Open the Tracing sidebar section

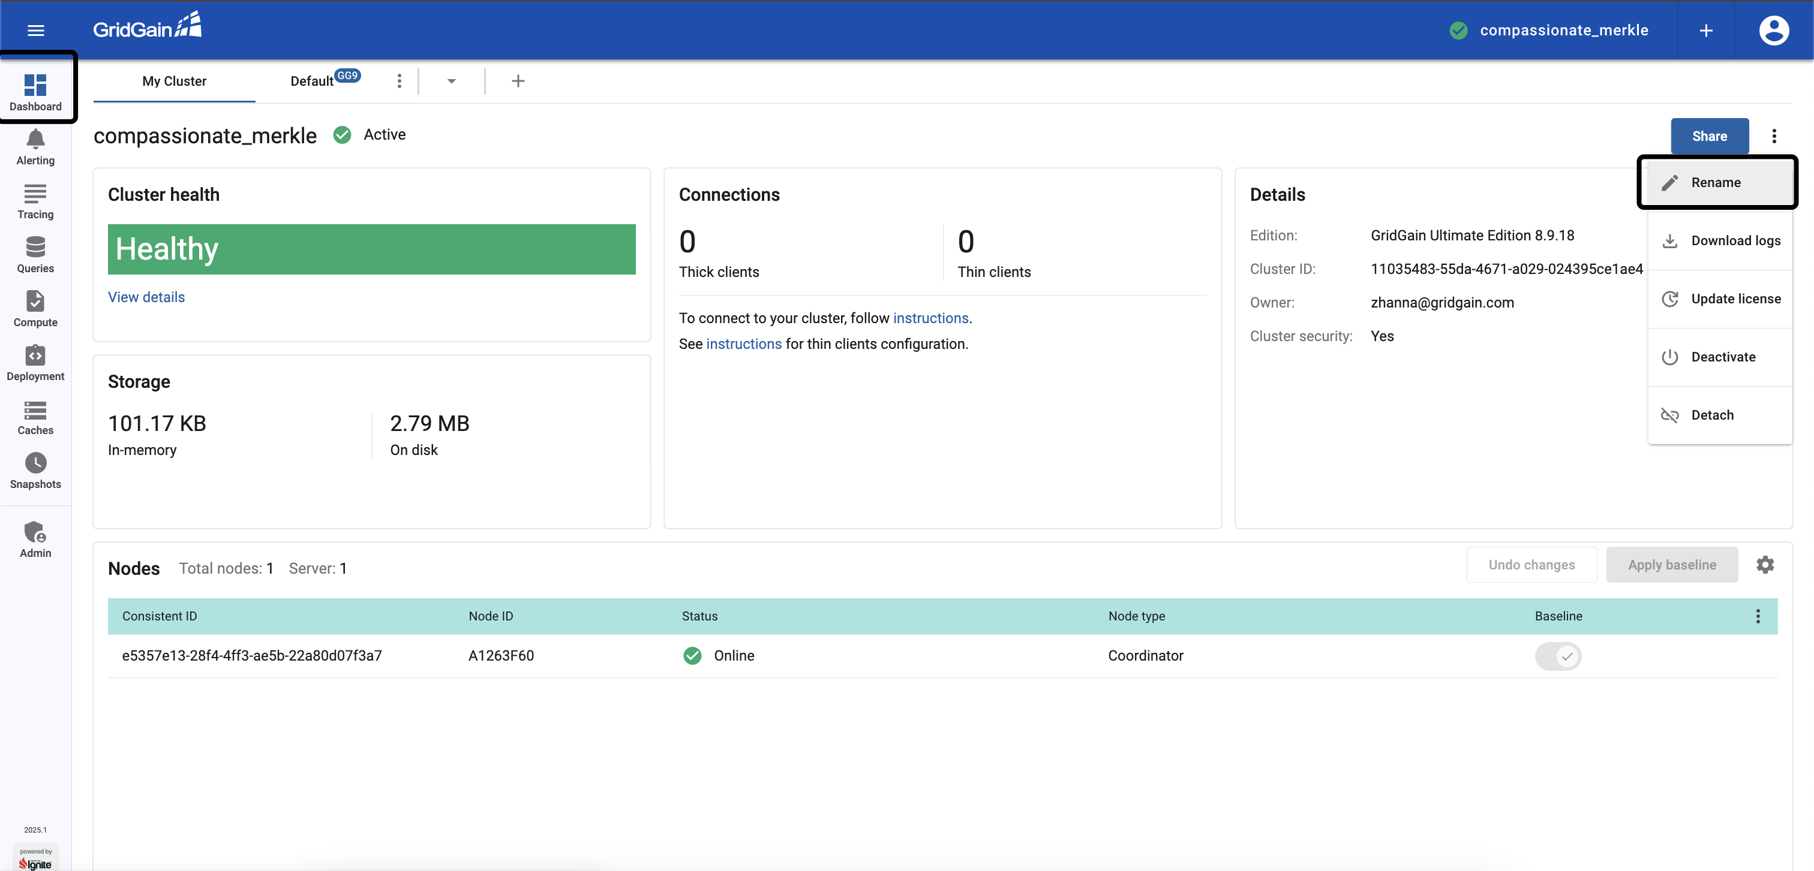click(x=35, y=202)
